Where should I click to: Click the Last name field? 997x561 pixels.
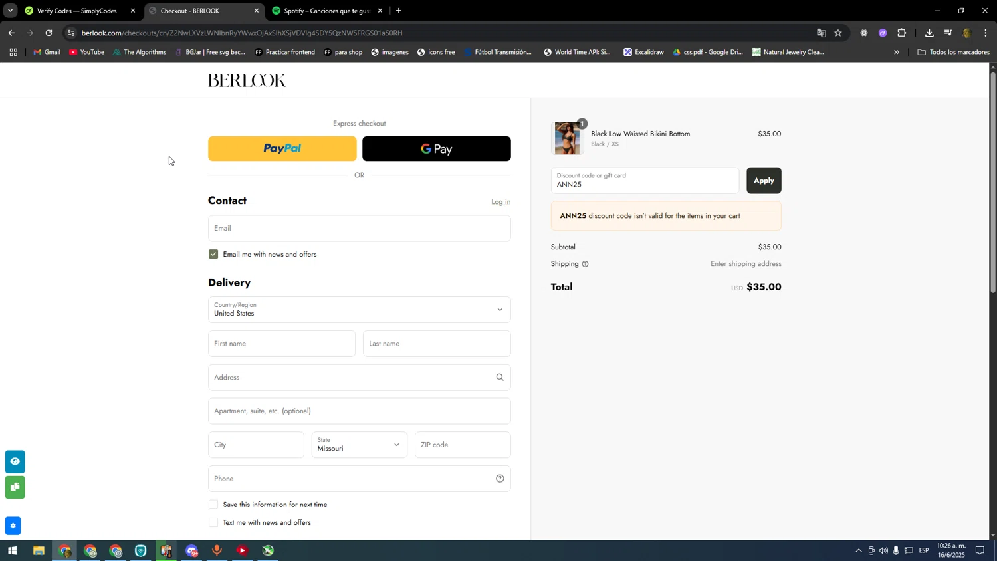tap(437, 344)
